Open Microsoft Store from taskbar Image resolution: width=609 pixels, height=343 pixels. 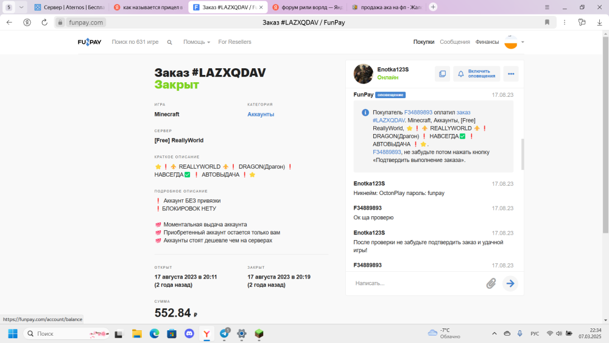(172, 334)
